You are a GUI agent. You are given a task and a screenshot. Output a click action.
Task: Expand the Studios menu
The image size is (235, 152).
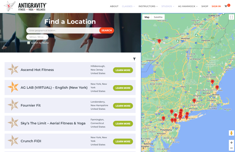click(x=168, y=6)
